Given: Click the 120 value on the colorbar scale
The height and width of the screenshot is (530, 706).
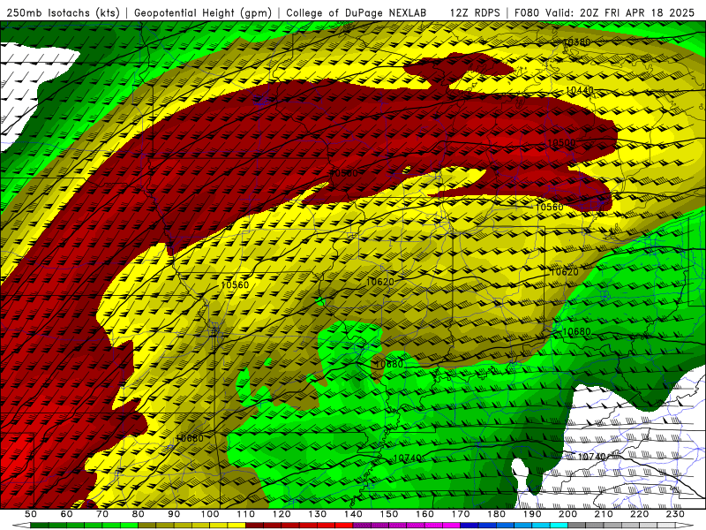Looking at the screenshot, I should 282,514.
